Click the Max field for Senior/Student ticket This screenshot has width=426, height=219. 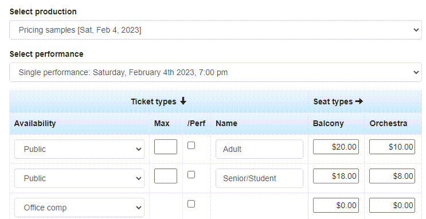click(x=166, y=176)
